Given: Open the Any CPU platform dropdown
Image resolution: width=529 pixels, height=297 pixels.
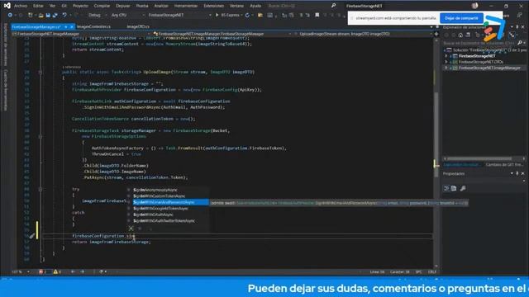Looking at the screenshot, I should [x=127, y=15].
